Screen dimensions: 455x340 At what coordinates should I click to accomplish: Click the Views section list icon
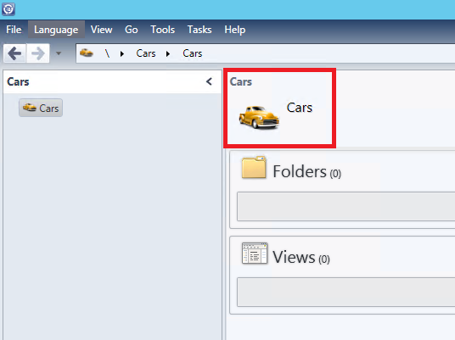(255, 253)
